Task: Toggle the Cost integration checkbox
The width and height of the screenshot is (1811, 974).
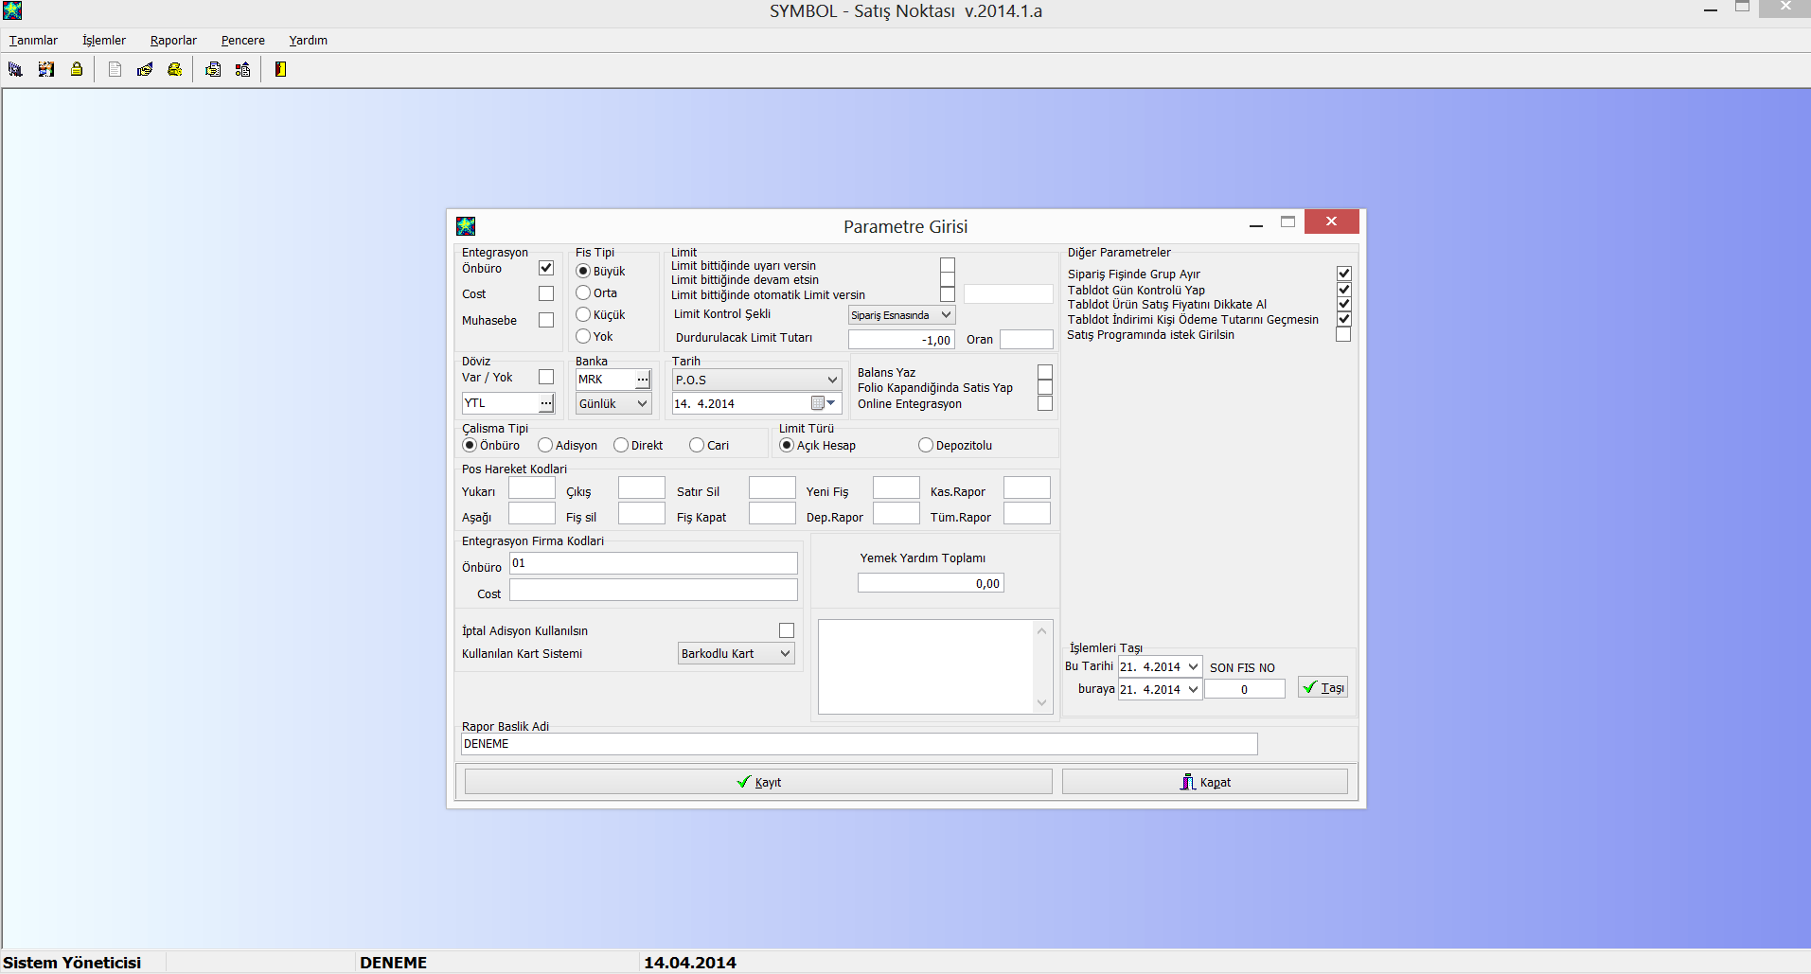Action: pyautogui.click(x=546, y=293)
